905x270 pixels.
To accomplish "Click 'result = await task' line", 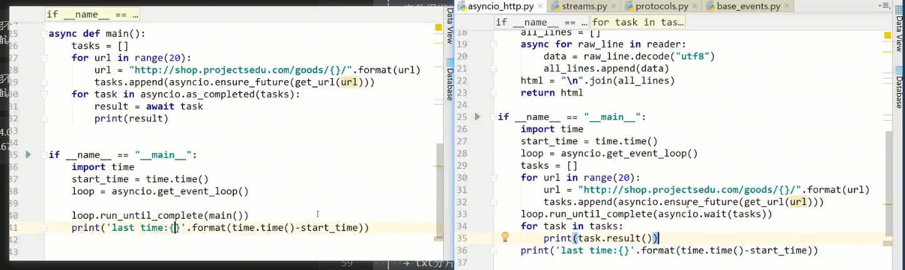I will pyautogui.click(x=149, y=106).
